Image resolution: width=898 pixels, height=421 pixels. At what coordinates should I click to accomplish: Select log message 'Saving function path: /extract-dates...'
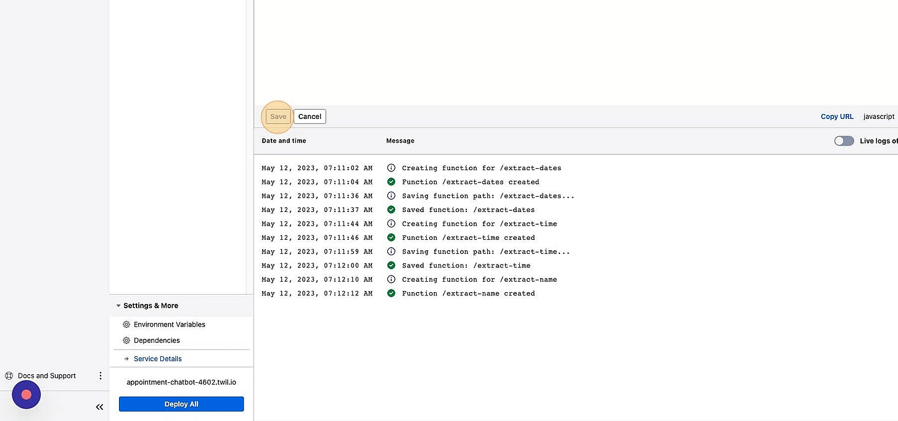[488, 195]
